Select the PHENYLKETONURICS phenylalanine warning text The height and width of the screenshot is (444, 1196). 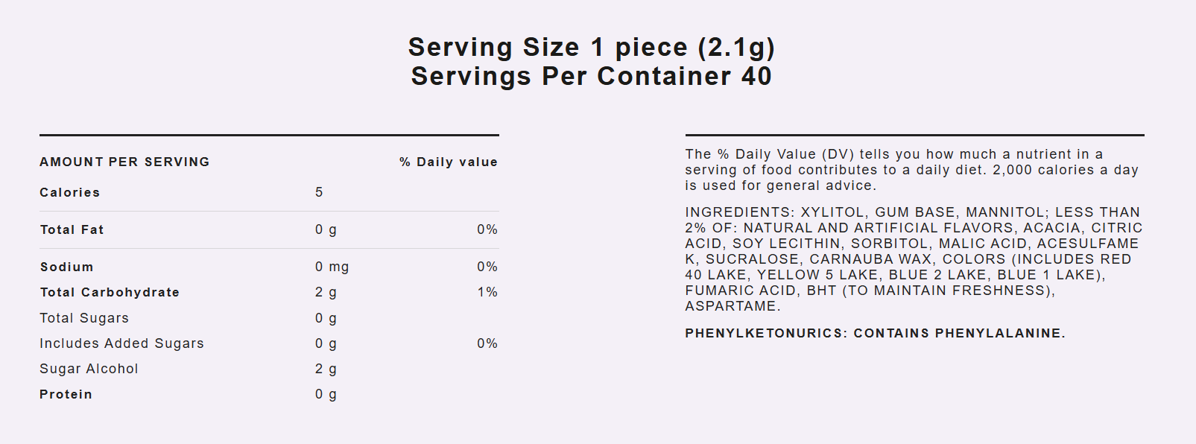pyautogui.click(x=875, y=334)
